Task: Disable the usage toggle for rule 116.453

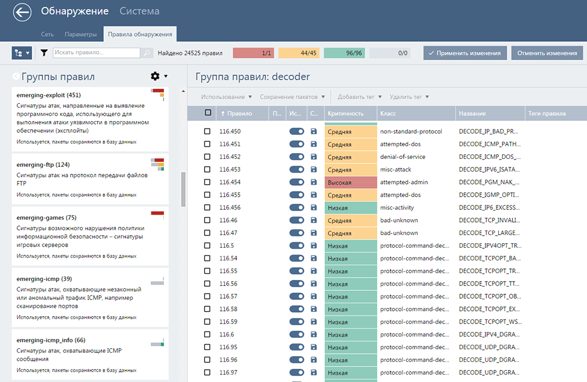Action: pyautogui.click(x=296, y=170)
